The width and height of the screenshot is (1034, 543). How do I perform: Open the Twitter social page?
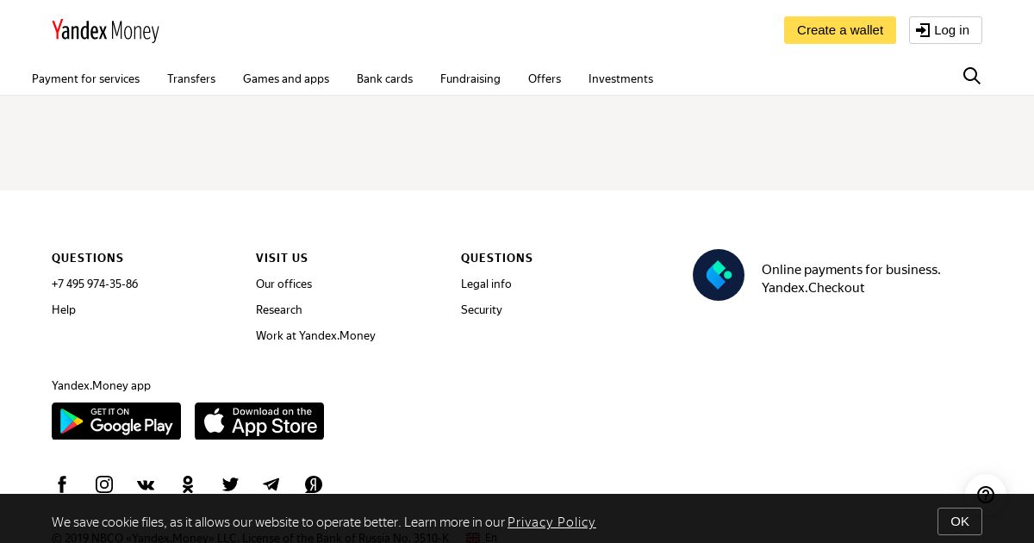point(230,484)
